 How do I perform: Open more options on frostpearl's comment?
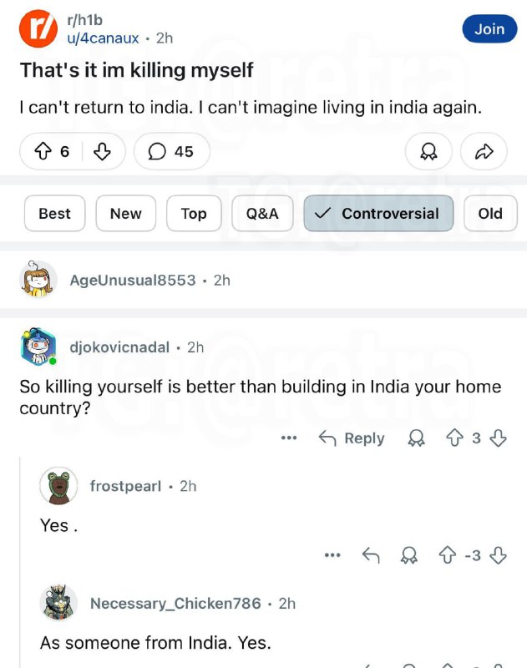[332, 554]
